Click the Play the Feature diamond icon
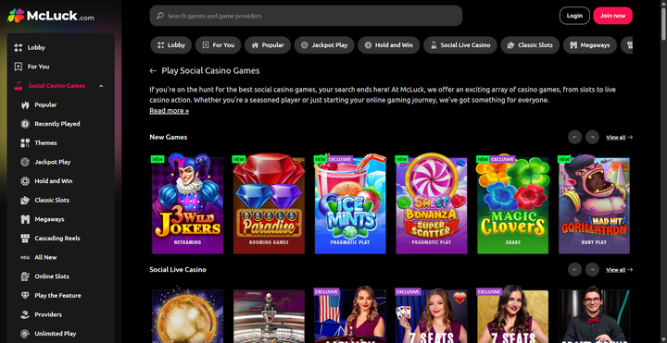This screenshot has height=343, width=667. coord(25,296)
